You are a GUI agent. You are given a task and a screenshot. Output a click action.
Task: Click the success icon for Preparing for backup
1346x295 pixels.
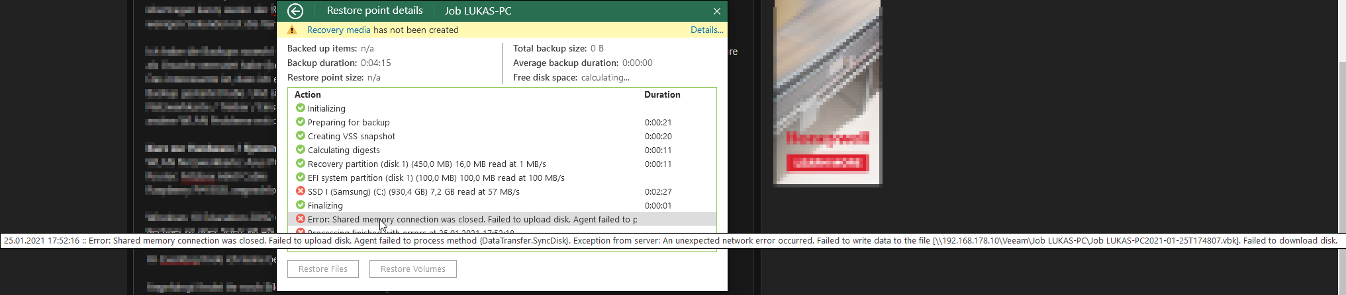pos(301,121)
